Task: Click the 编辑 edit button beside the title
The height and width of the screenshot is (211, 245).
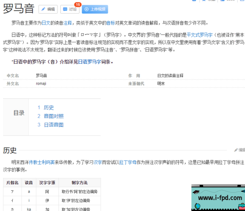Action: coord(48,9)
